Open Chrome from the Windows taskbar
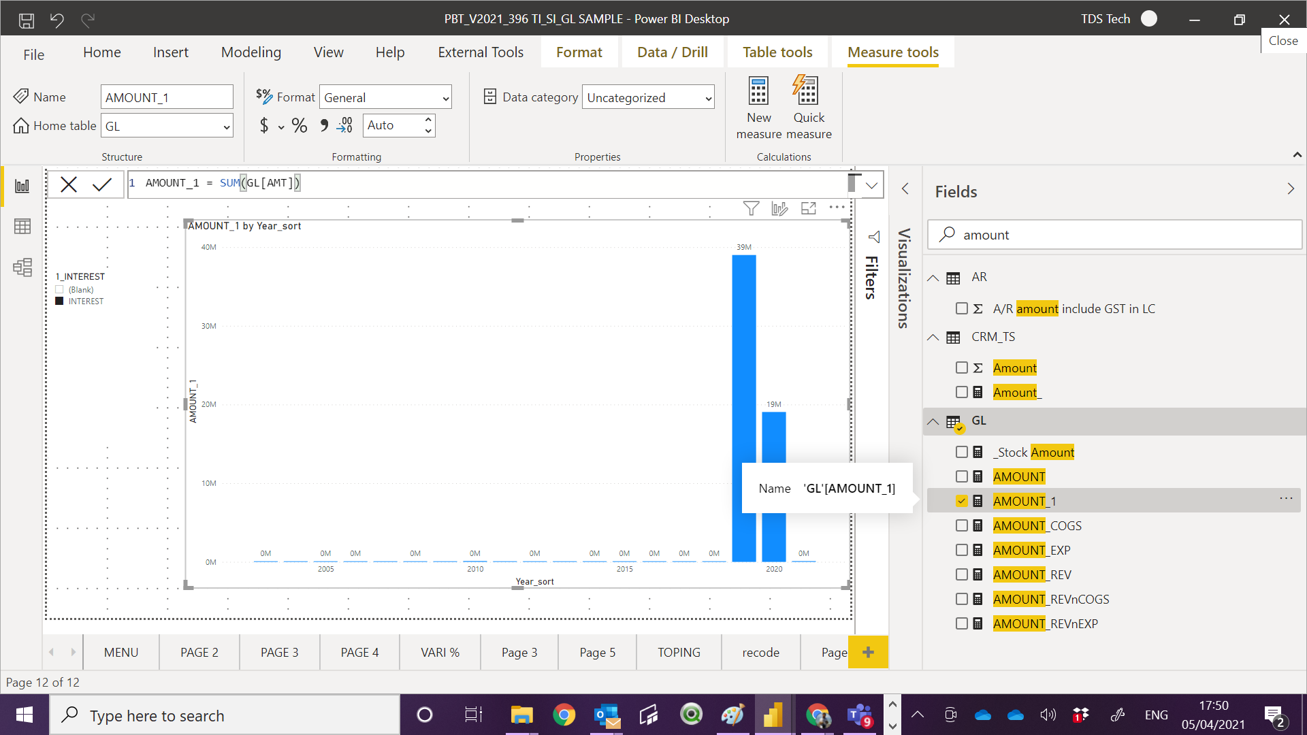Image resolution: width=1307 pixels, height=735 pixels. [x=564, y=715]
